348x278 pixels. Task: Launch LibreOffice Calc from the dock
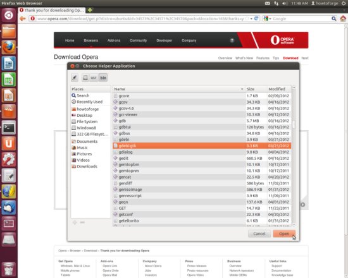[x=9, y=80]
